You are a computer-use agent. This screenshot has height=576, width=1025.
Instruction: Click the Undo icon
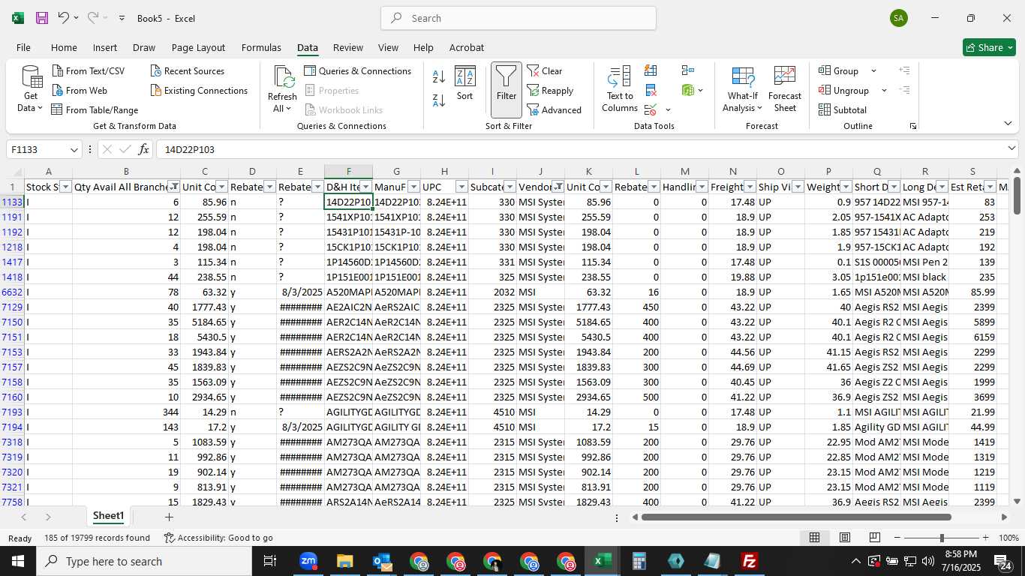63,18
